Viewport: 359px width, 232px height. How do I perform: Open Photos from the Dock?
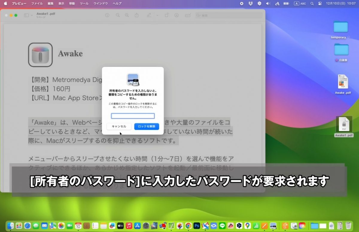[61, 225]
